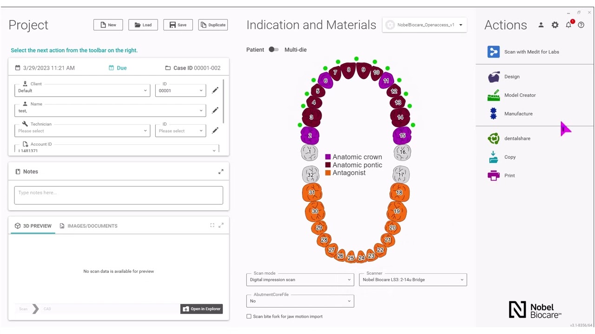Viewport: 595px width, 334px height.
Task: Select tooth 8 in the dental chart
Action: point(349,71)
